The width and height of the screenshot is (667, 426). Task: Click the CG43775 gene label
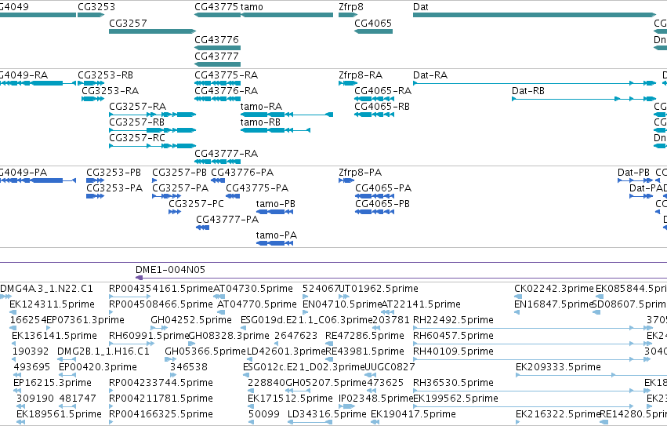pos(216,7)
